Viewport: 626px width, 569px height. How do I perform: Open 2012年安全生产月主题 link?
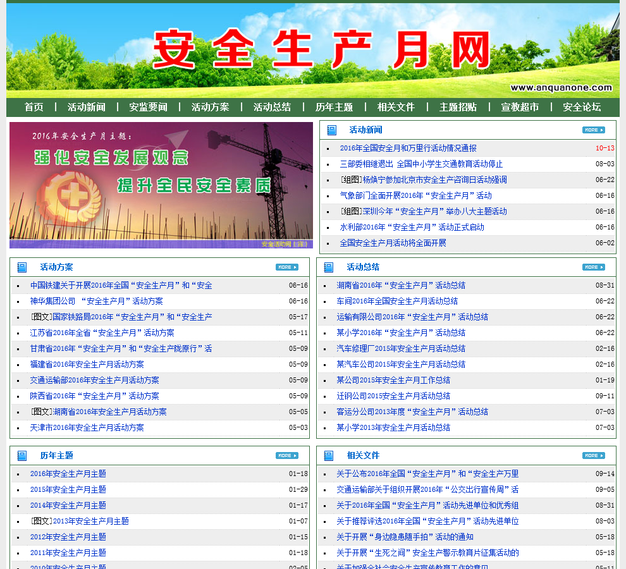[68, 537]
